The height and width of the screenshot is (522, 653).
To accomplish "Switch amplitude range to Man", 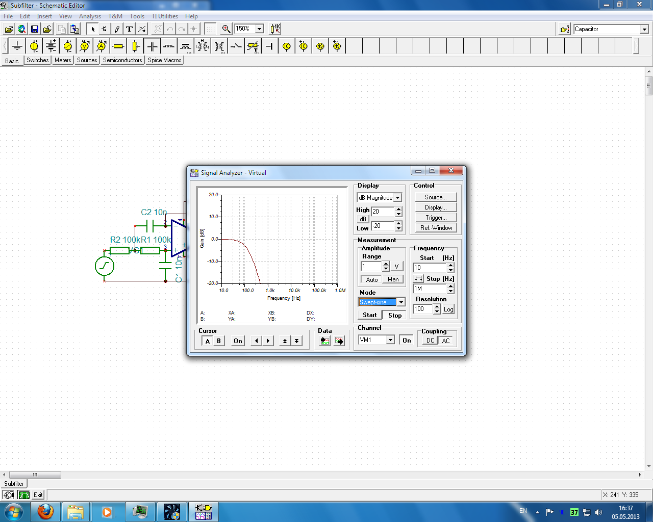I will (393, 279).
